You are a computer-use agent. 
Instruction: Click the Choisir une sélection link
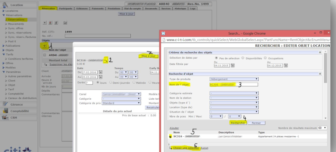[186, 148]
